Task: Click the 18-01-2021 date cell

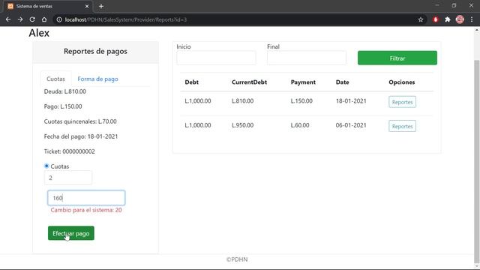Action: [x=351, y=100]
